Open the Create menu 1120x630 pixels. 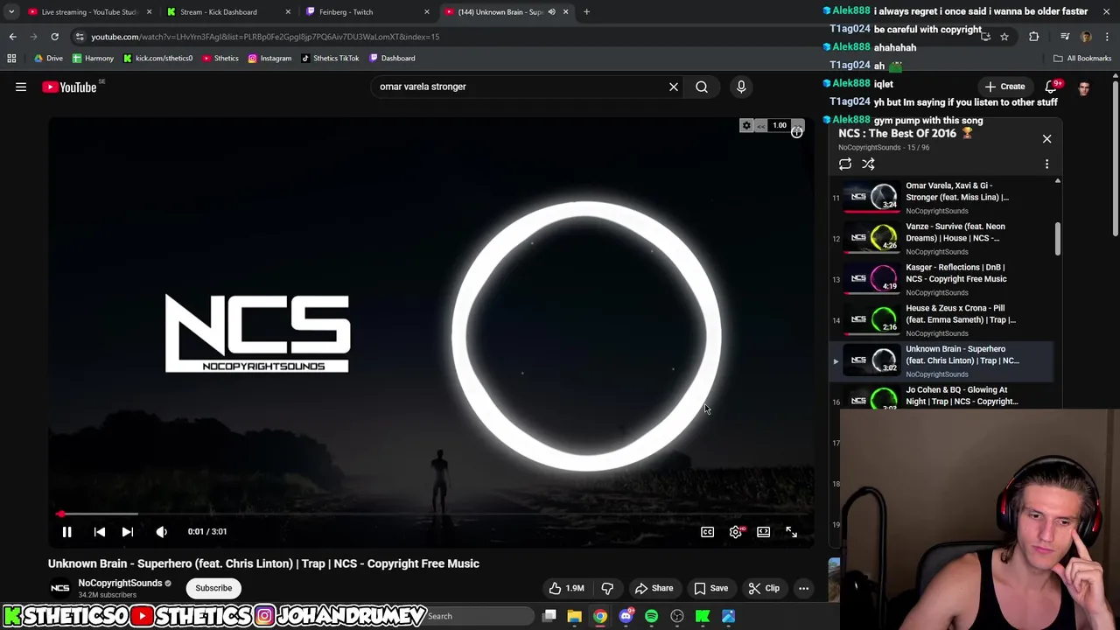click(x=1004, y=87)
